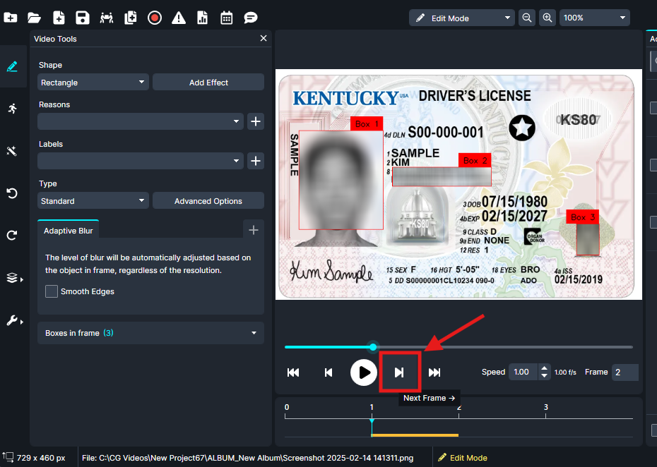Click the redo arrow in sidebar
Image resolution: width=657 pixels, height=467 pixels.
(12, 235)
